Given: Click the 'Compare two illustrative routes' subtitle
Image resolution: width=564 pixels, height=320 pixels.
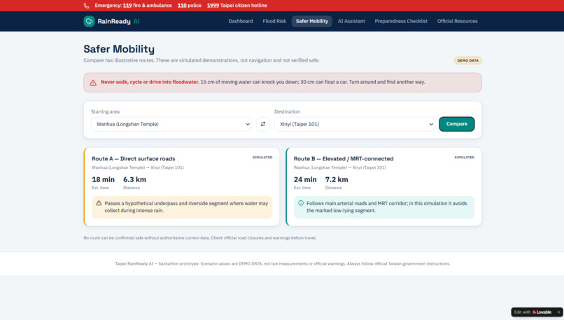Looking at the screenshot, I should point(202,60).
